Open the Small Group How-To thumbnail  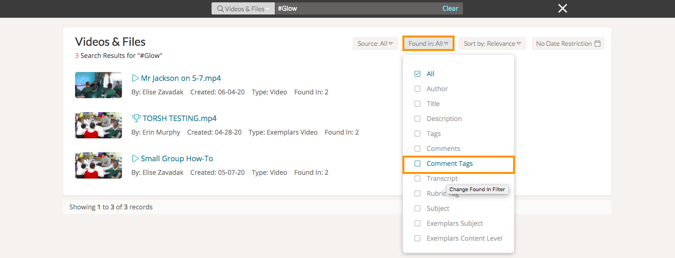tap(99, 165)
